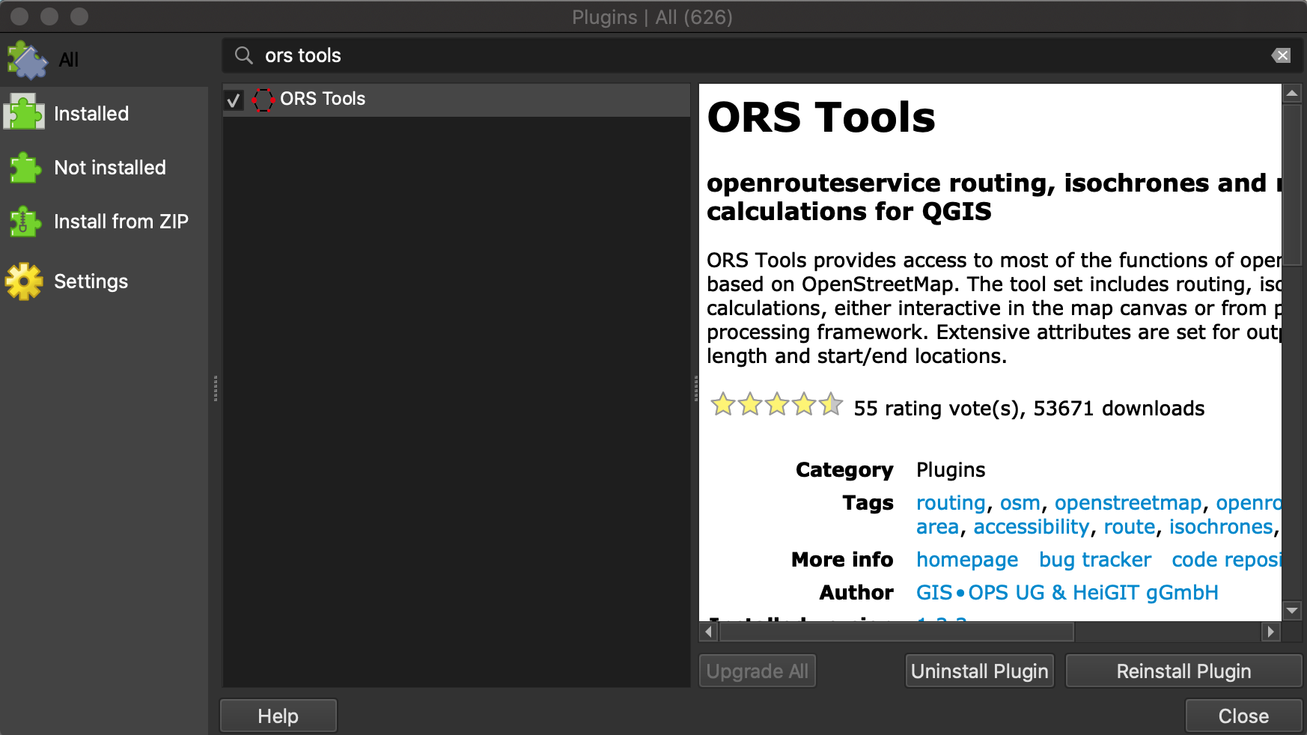This screenshot has height=735, width=1307.
Task: Click the Installed green puzzle icon
Action: [25, 113]
